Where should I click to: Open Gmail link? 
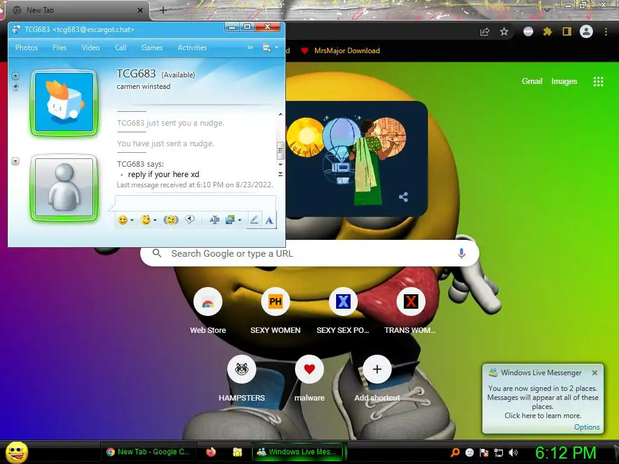coord(532,82)
